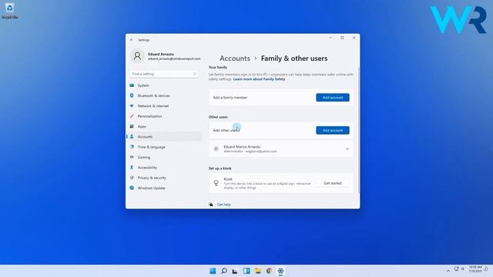Open File Explorer from the taskbar

pos(258,271)
